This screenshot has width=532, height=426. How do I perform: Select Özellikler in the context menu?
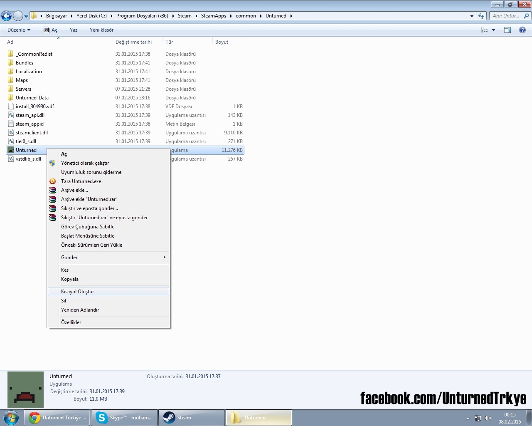coord(71,322)
